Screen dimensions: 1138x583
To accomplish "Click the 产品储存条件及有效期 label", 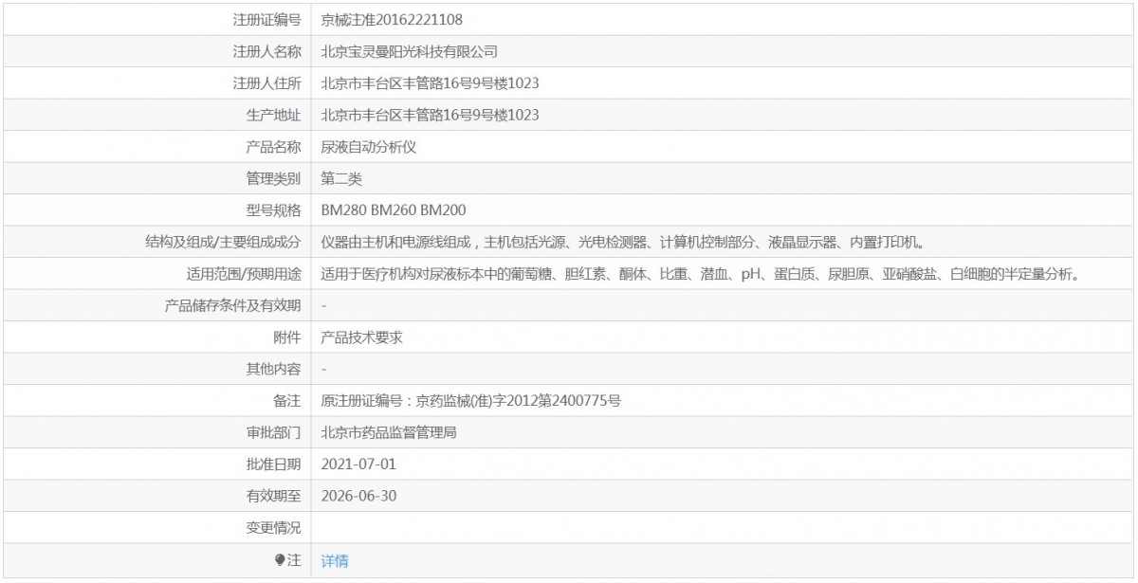I will 233,305.
